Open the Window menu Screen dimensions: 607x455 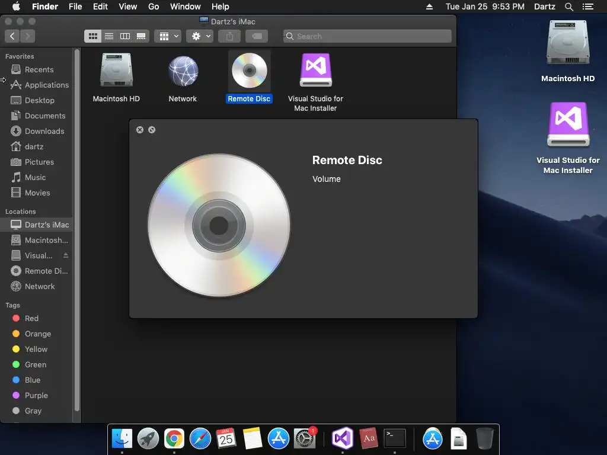click(x=186, y=7)
